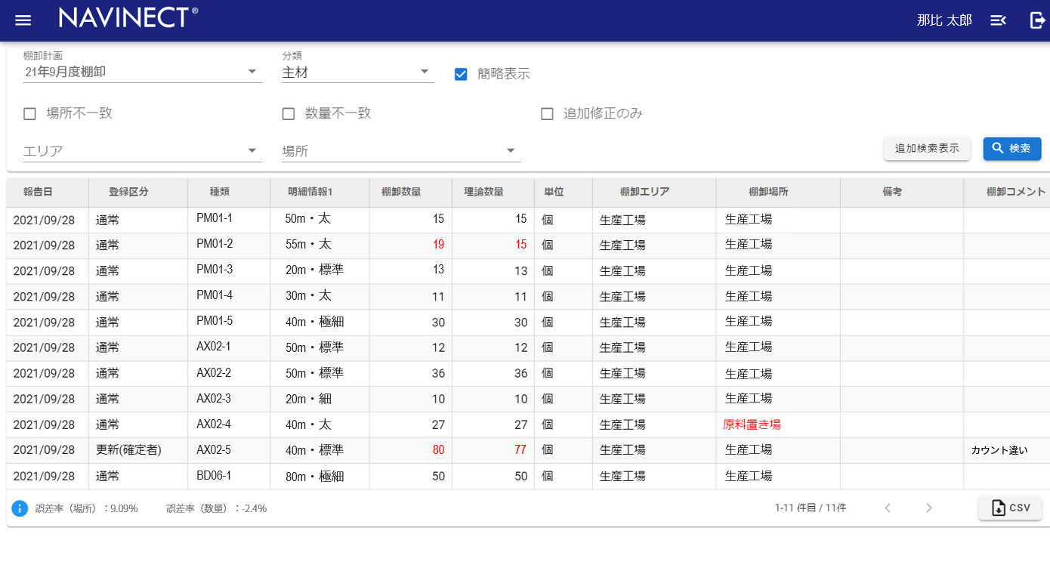
Task: Click the 1-11 件目 / 11件 pagination text
Action: tap(811, 508)
